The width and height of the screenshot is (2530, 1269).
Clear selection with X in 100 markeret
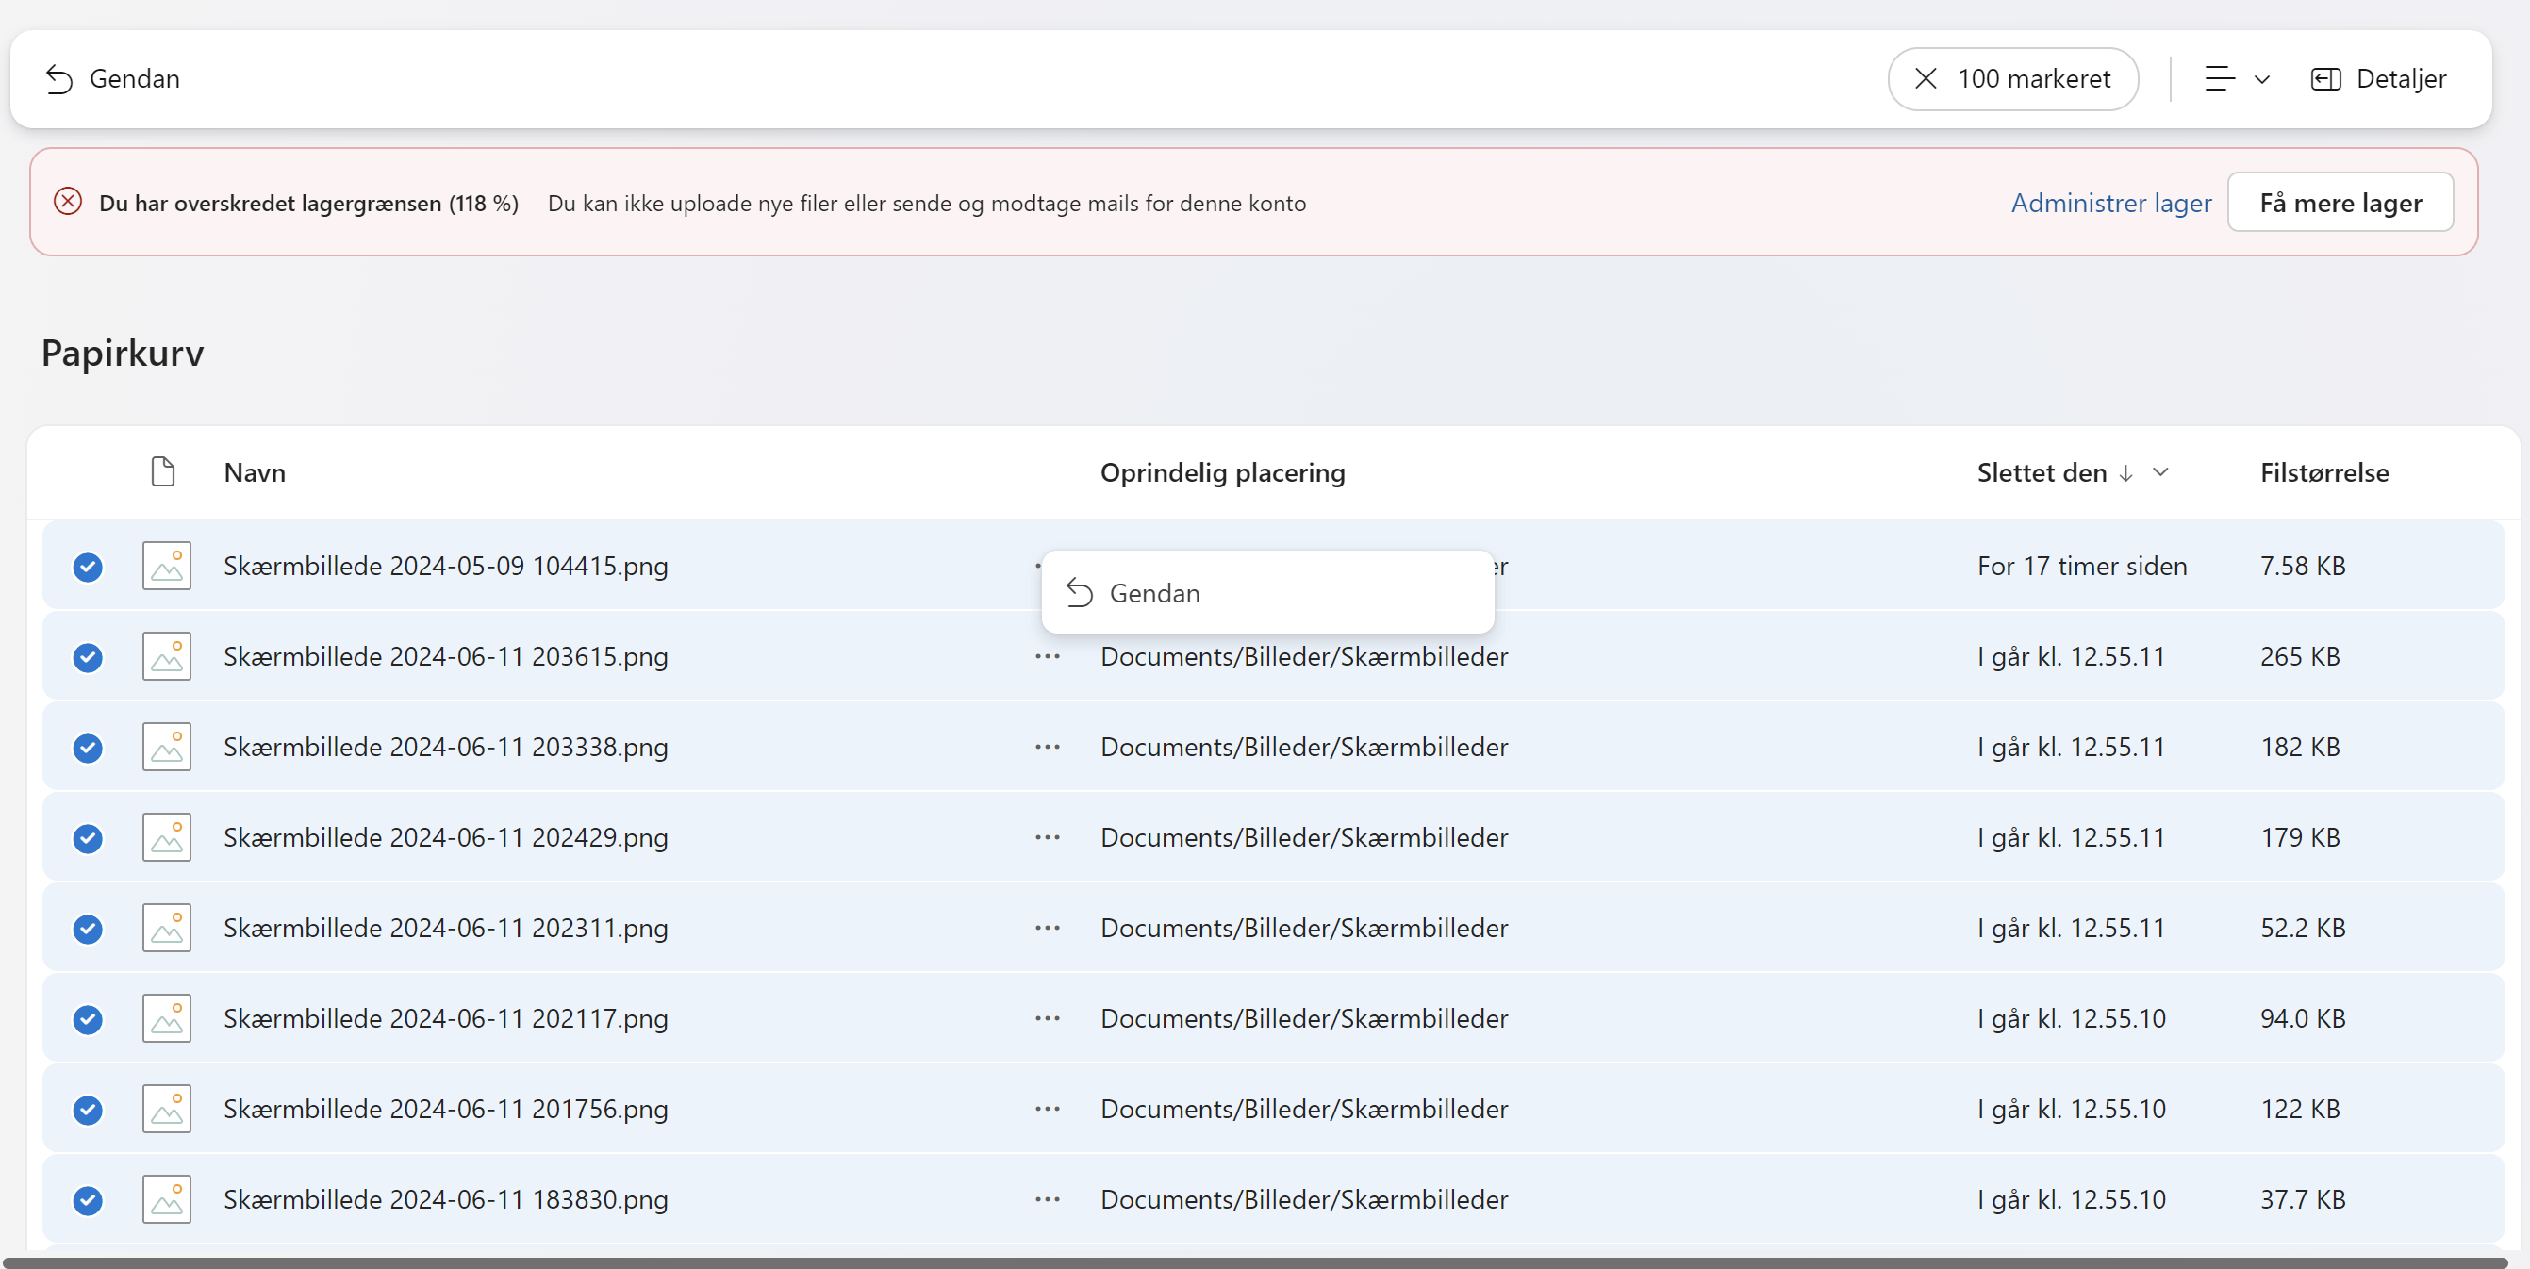1925,78
